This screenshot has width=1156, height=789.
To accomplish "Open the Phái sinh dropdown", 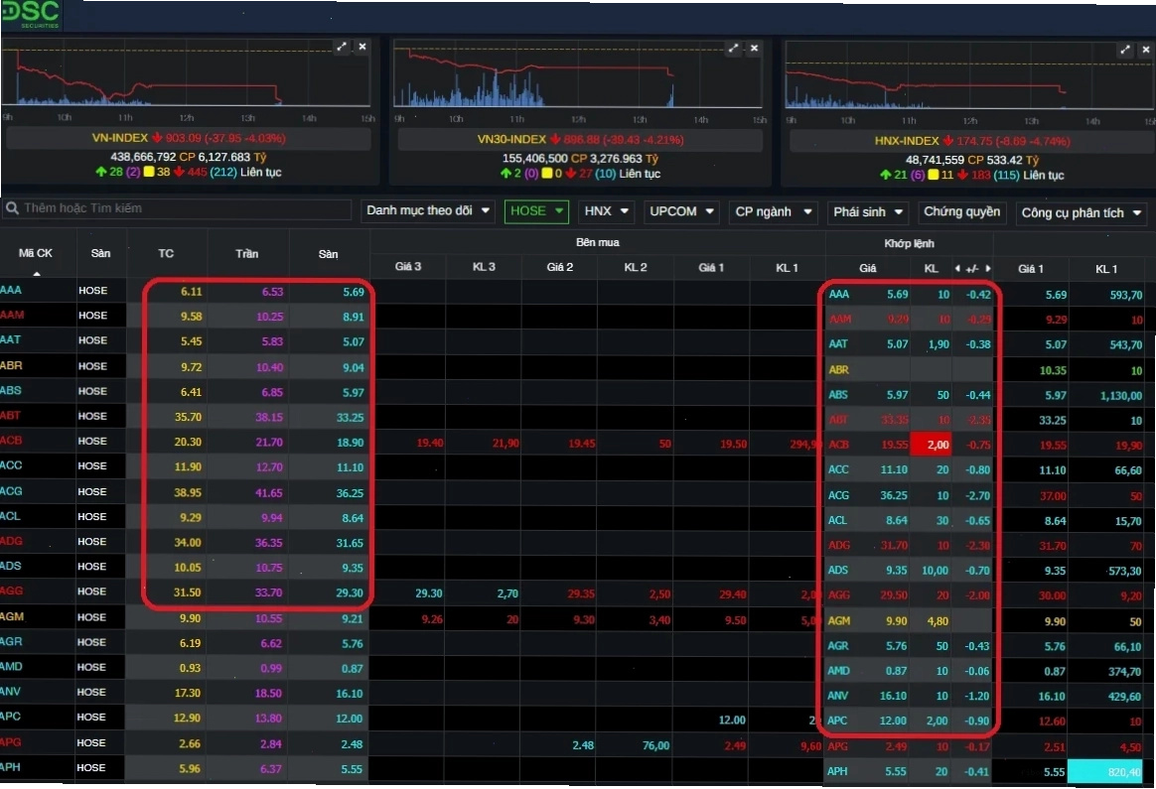I will 868,212.
